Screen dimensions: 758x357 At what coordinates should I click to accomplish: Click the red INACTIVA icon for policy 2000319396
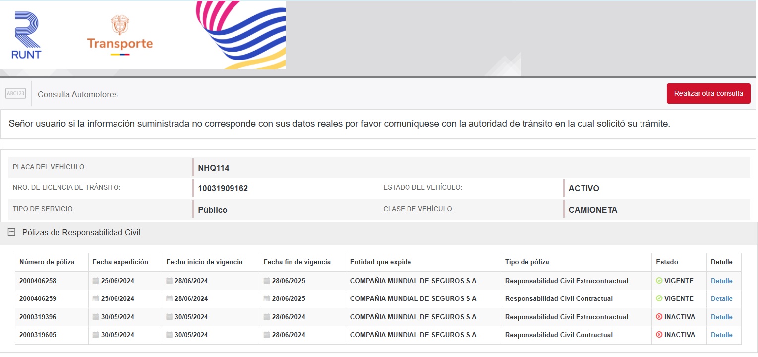659,317
